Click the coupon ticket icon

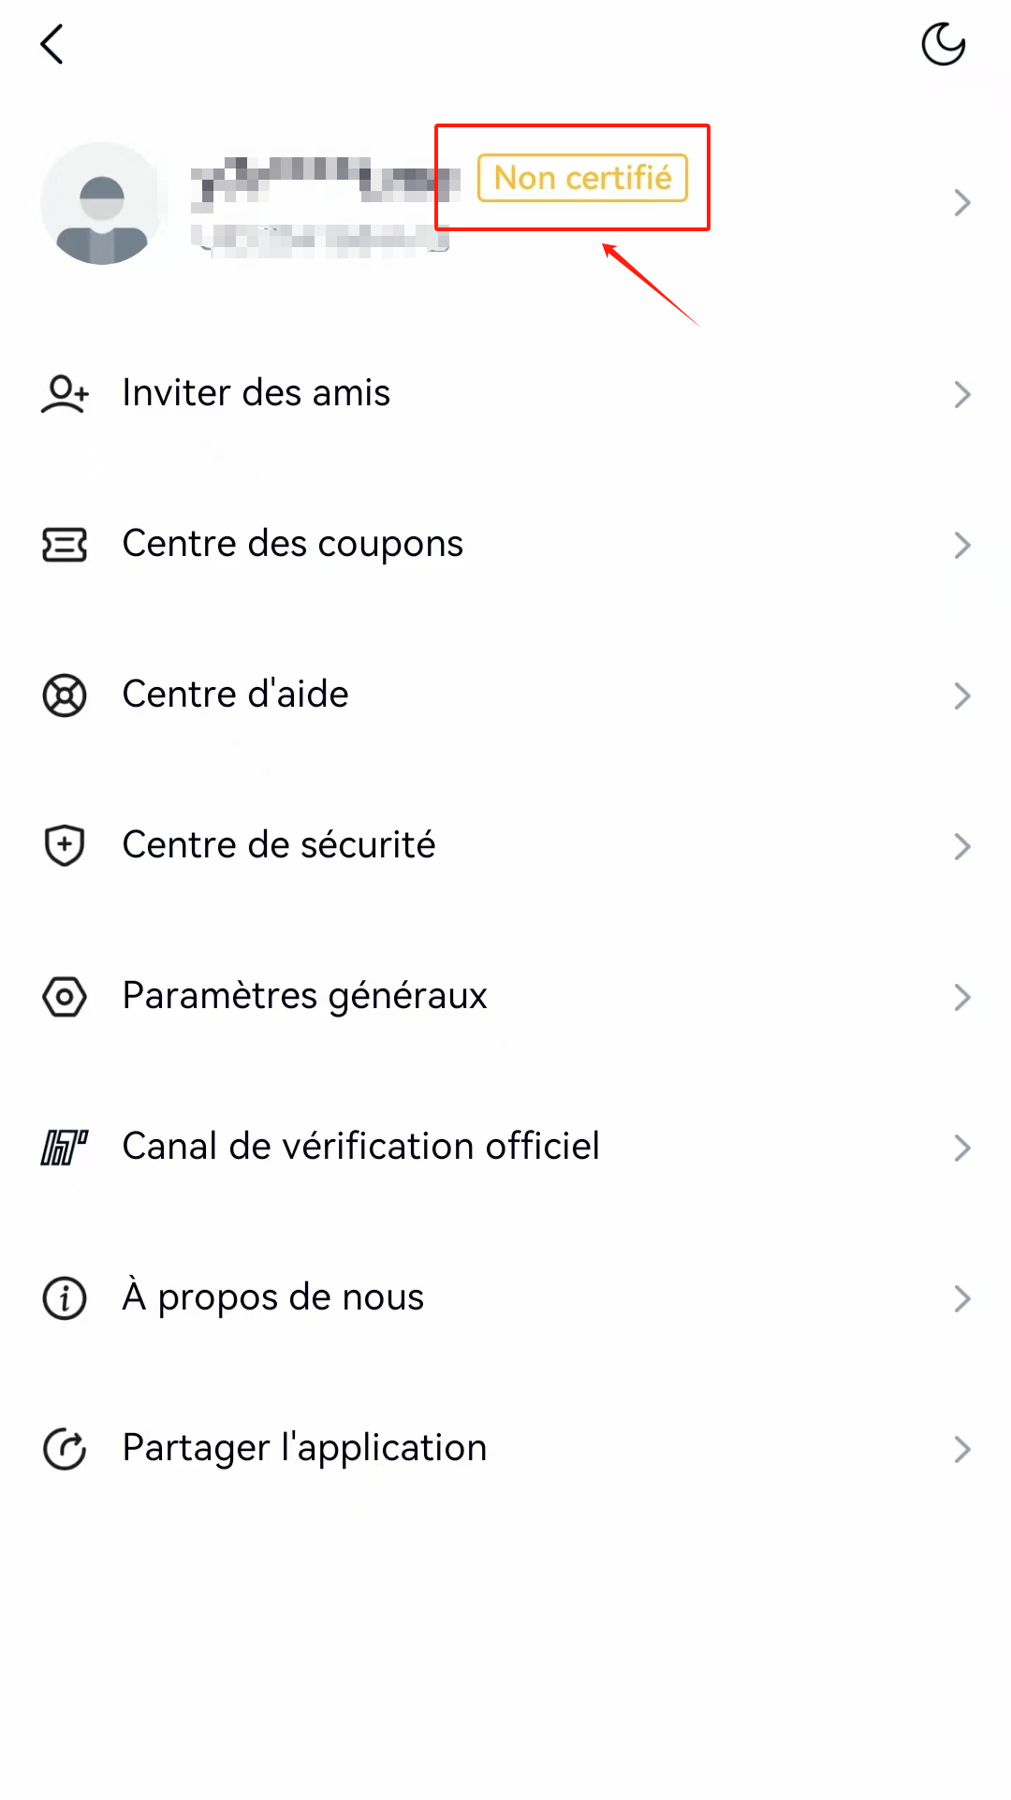[65, 545]
